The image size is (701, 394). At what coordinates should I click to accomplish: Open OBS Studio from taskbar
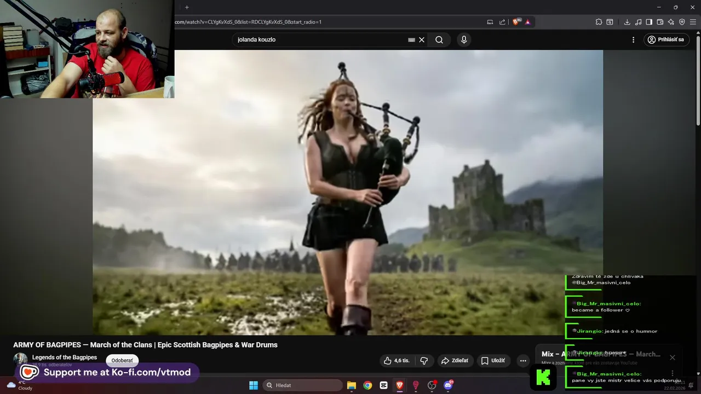pyautogui.click(x=432, y=385)
